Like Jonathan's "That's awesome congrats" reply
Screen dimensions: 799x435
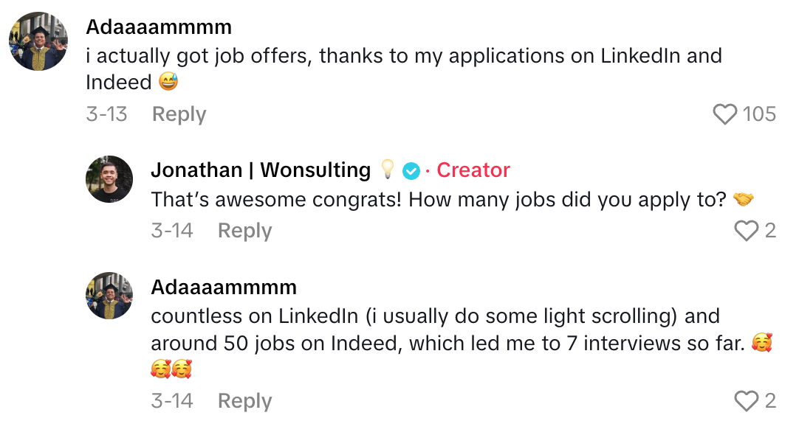pos(747,232)
